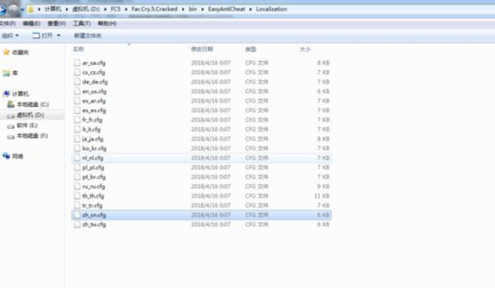
Task: Click CFG 文件 type of ko_kr.cfg row
Action: (257, 148)
